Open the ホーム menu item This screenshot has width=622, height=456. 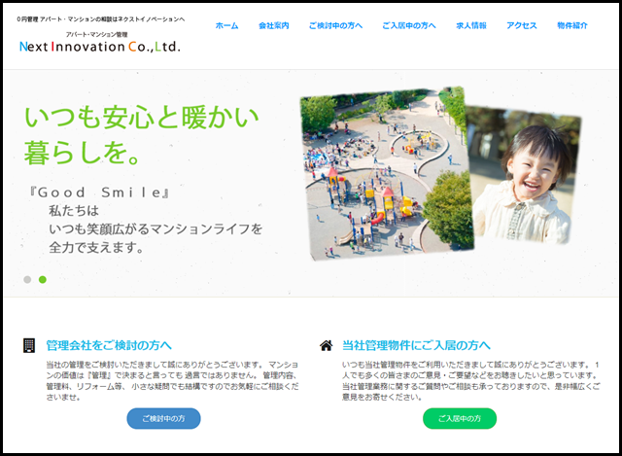[226, 26]
